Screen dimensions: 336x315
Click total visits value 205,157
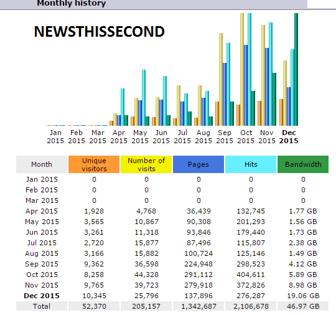pos(146,306)
